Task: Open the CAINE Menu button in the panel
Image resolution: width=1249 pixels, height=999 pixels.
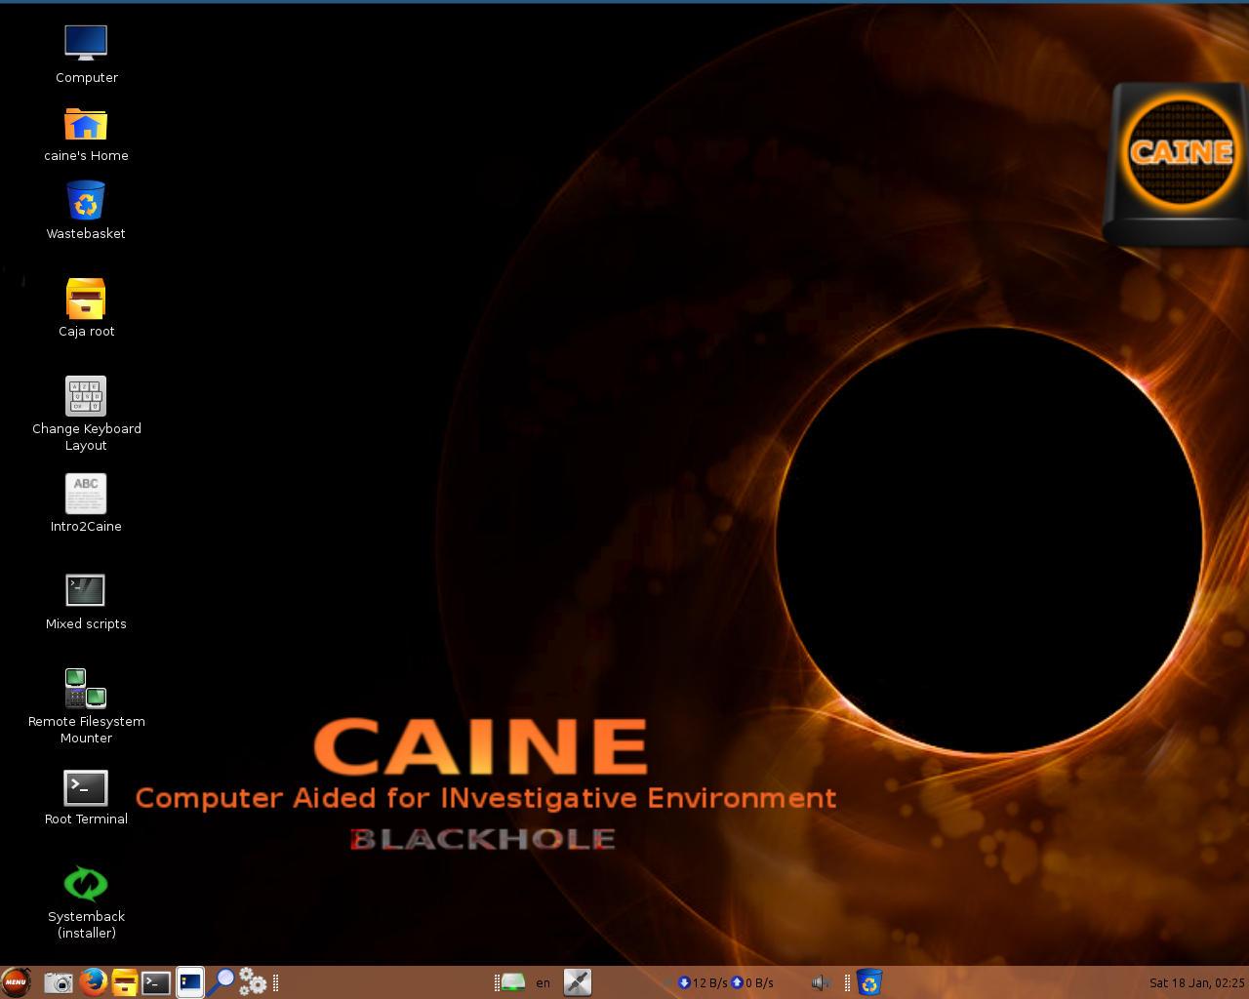Action: pyautogui.click(x=17, y=982)
